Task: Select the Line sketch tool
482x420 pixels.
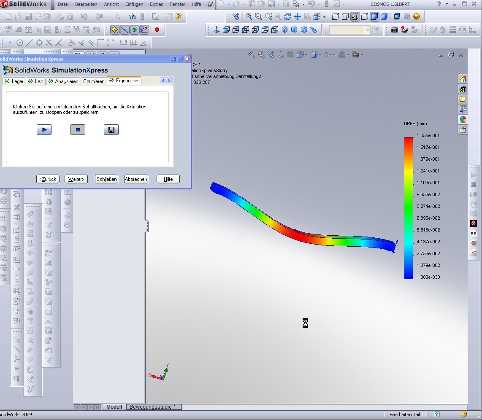Action: point(29,43)
